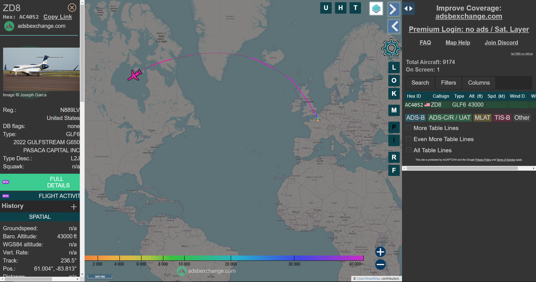This screenshot has width=536, height=282.
Task: Toggle the Other source filter
Action: click(x=522, y=118)
